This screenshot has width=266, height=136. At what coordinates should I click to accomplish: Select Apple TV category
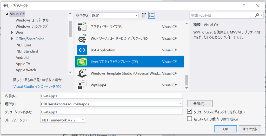tap(23, 64)
